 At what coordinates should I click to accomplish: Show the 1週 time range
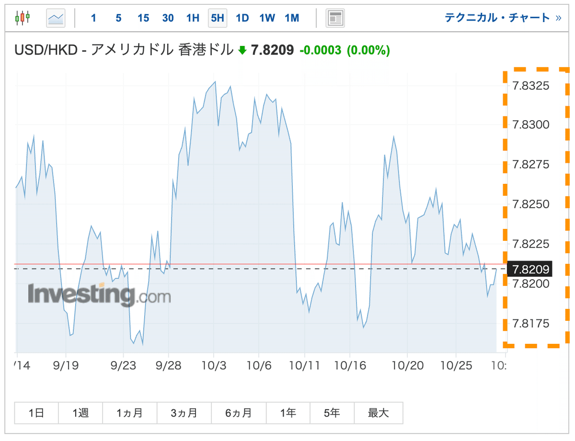tap(80, 413)
